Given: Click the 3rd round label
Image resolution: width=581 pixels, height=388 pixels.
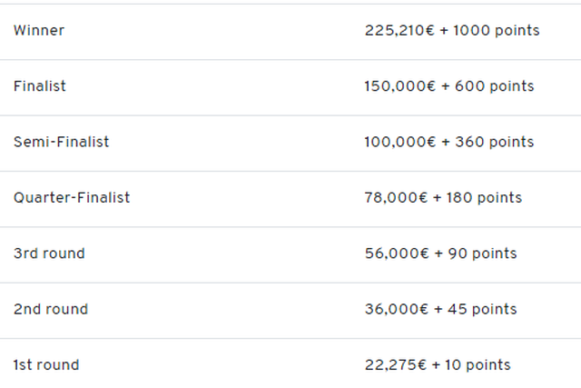Looking at the screenshot, I should tap(49, 254).
